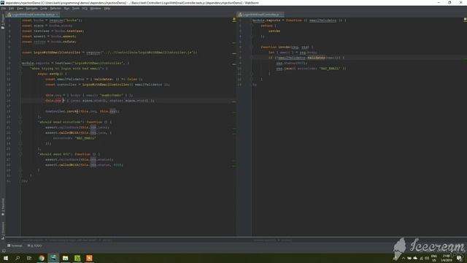The height and width of the screenshot is (263, 467).
Task: Collapse the module.exports testCase block in left editor
Action: [x=20, y=64]
